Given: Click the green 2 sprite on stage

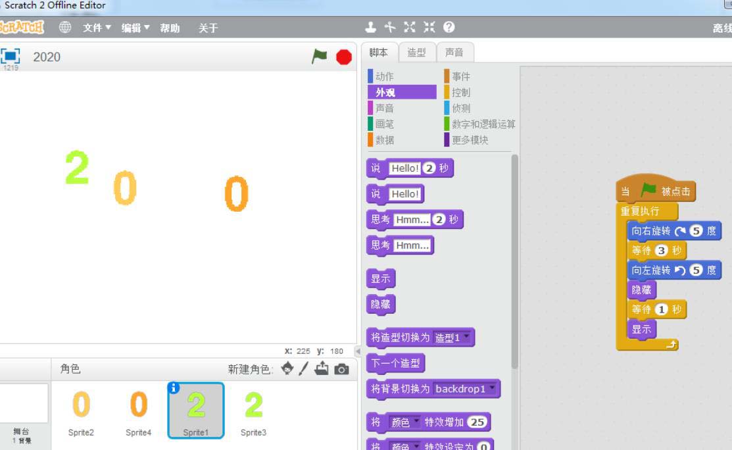Looking at the screenshot, I should click(77, 167).
